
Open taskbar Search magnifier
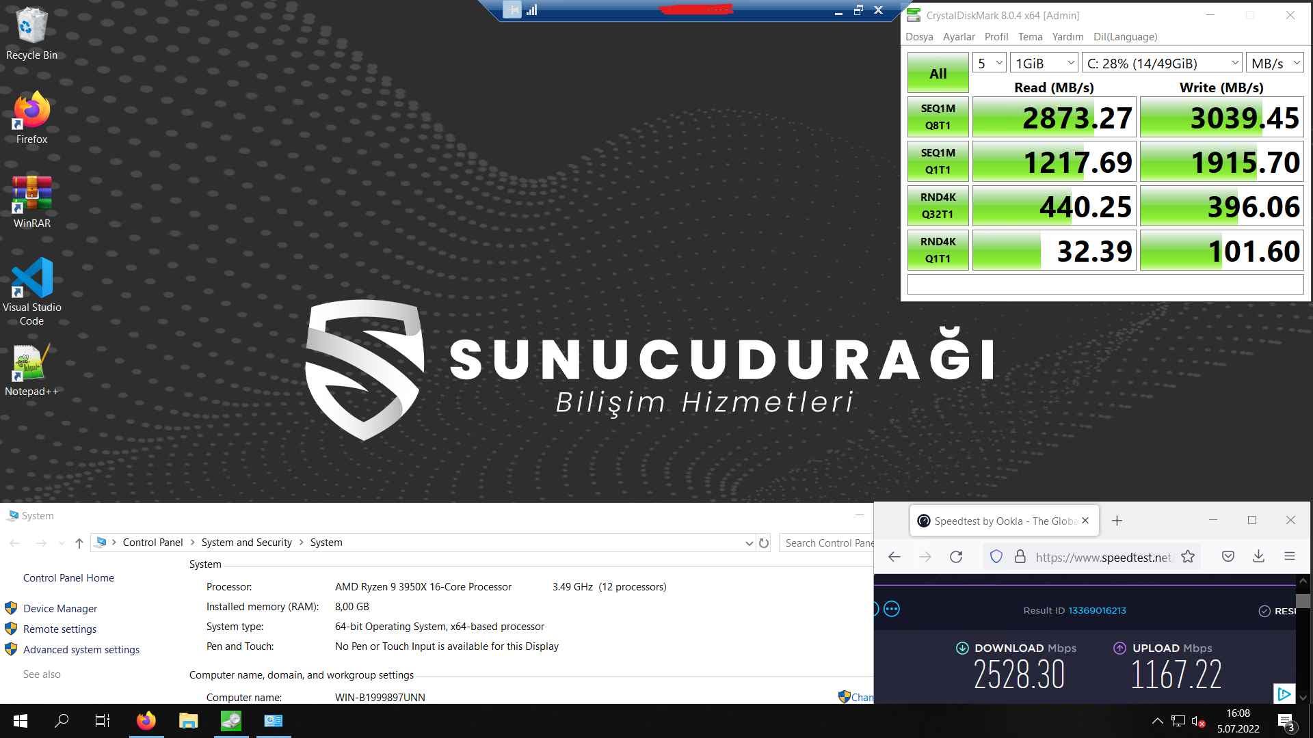(x=62, y=721)
